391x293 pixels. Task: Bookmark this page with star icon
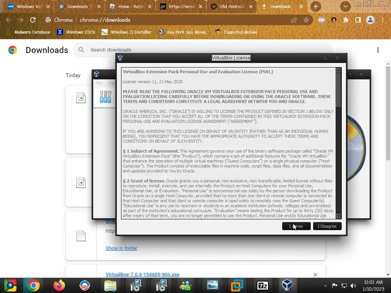tap(306, 20)
